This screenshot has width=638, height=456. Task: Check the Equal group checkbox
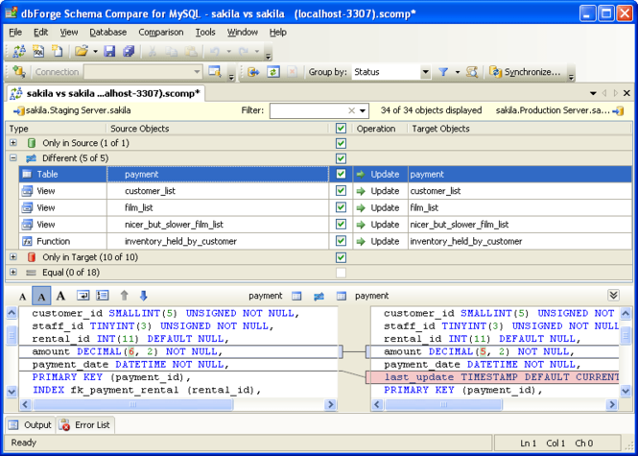(x=341, y=273)
